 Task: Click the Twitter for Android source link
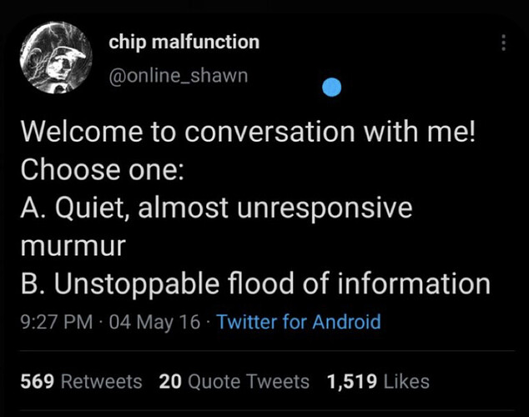(x=298, y=322)
